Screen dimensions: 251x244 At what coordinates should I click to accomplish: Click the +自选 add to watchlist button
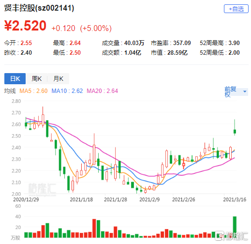click(x=236, y=9)
